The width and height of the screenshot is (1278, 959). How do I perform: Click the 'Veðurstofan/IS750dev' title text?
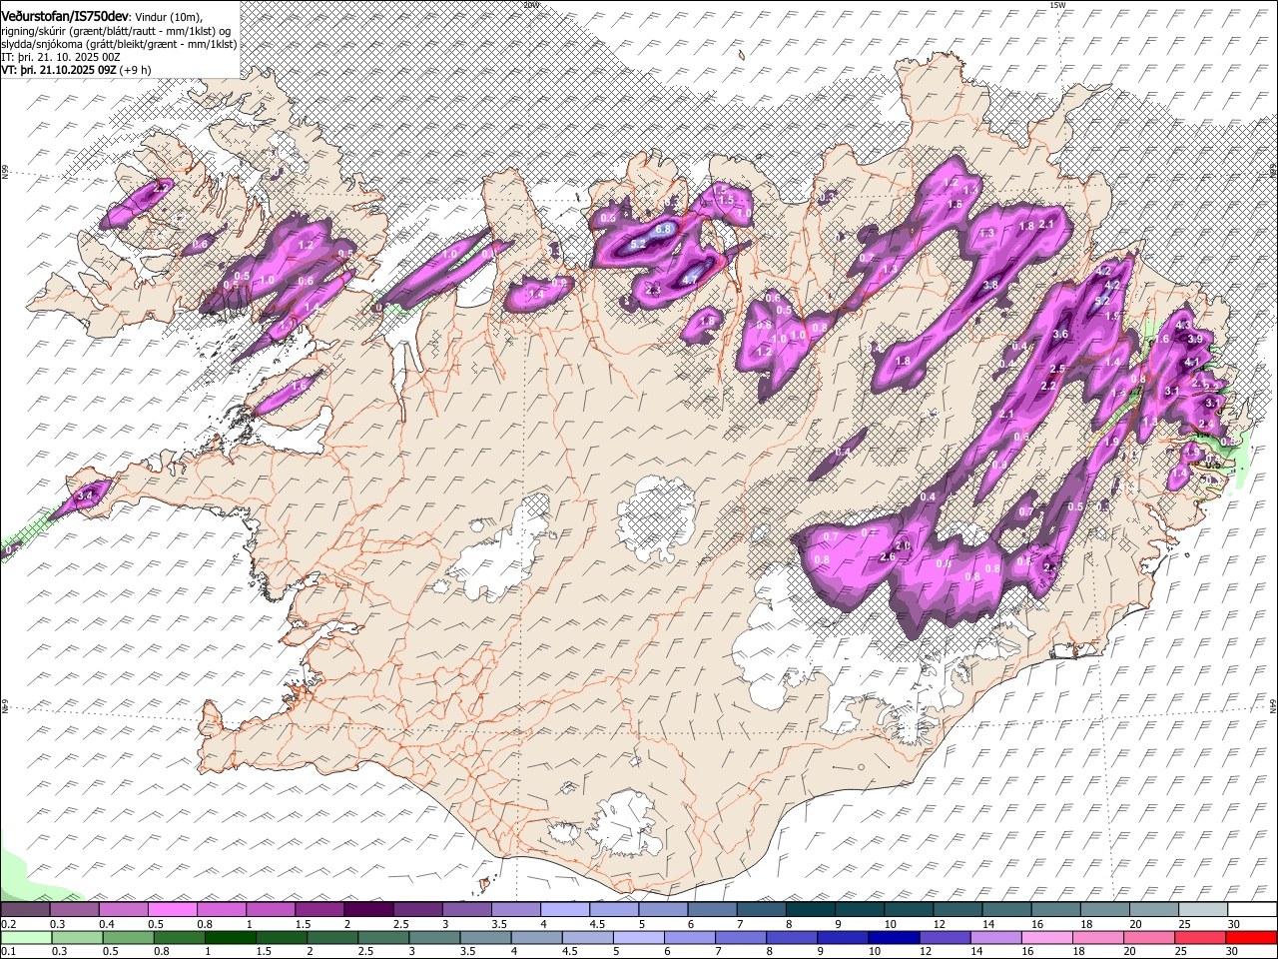(65, 17)
